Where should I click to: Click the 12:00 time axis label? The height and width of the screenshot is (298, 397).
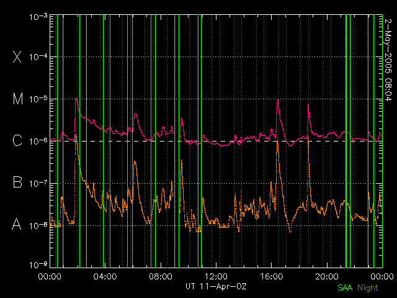click(216, 276)
